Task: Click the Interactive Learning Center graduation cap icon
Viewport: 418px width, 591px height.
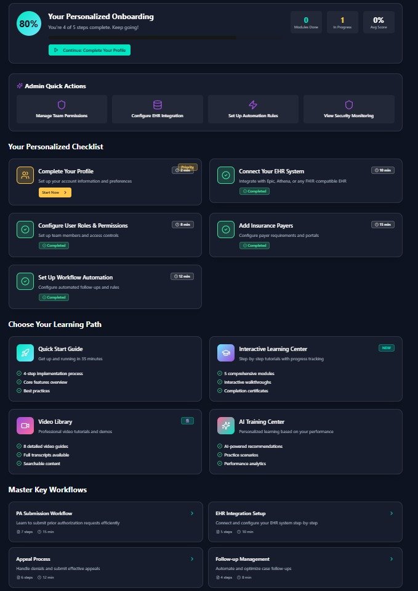Action: [x=226, y=353]
